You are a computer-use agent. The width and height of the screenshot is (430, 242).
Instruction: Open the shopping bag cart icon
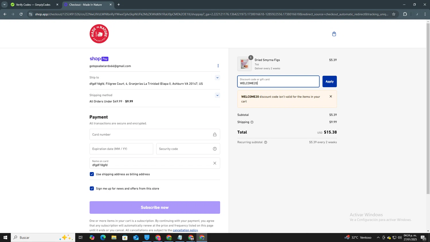[x=334, y=34]
